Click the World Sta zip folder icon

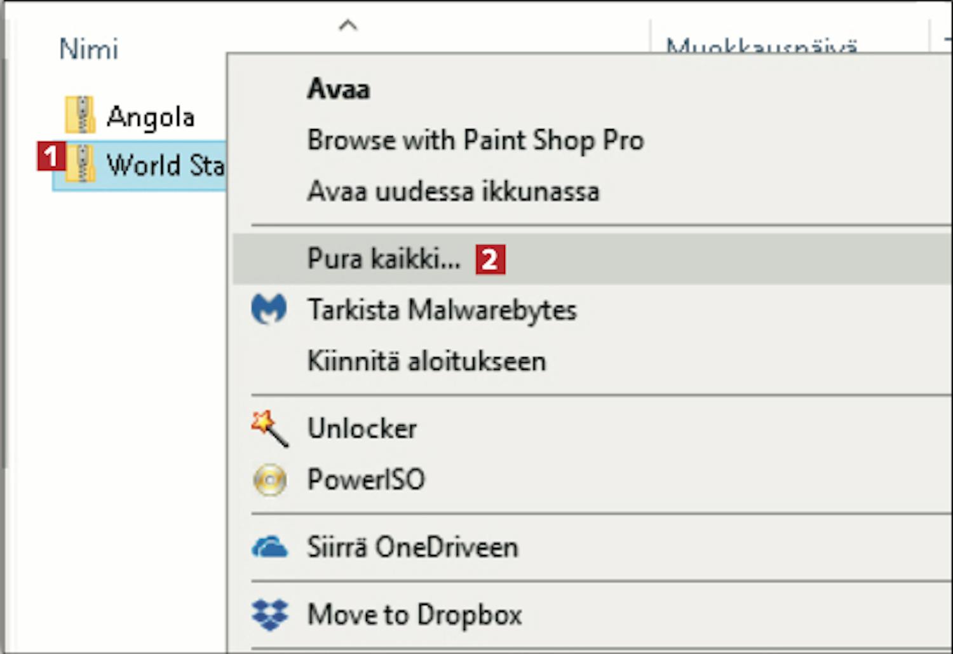coord(81,164)
